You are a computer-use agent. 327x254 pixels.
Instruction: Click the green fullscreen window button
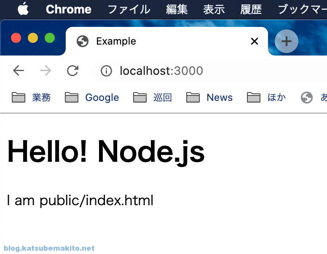50,38
